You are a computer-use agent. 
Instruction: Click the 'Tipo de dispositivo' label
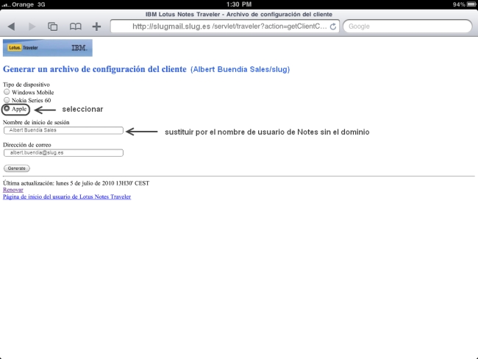click(x=26, y=85)
